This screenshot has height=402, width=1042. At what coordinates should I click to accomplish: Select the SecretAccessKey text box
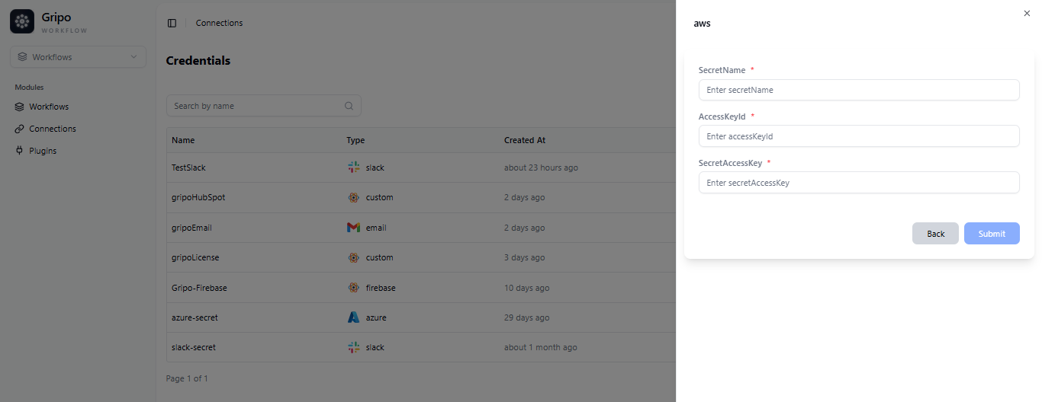[x=858, y=183]
